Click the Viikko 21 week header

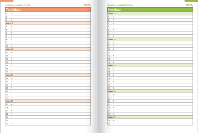[48, 75]
